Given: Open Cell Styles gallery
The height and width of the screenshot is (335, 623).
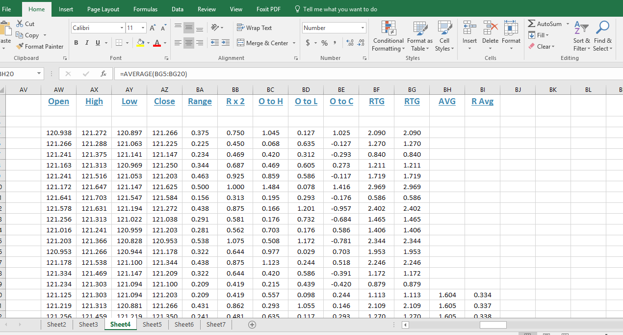Looking at the screenshot, I should point(444,36).
